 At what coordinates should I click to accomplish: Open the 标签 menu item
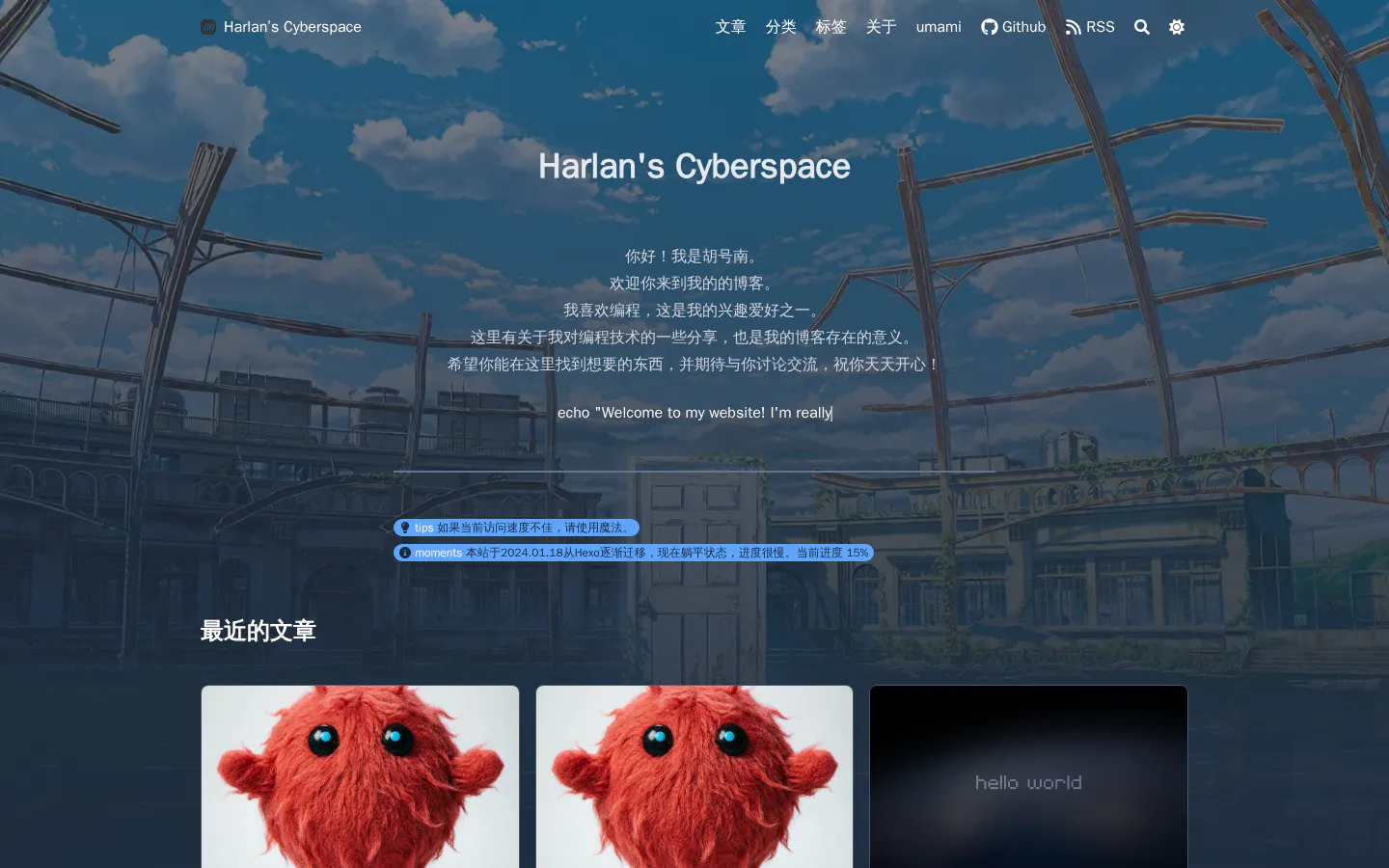tap(831, 27)
